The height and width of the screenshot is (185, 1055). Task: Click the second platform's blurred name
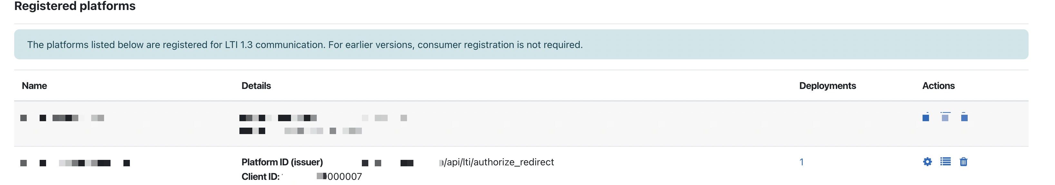click(x=75, y=163)
